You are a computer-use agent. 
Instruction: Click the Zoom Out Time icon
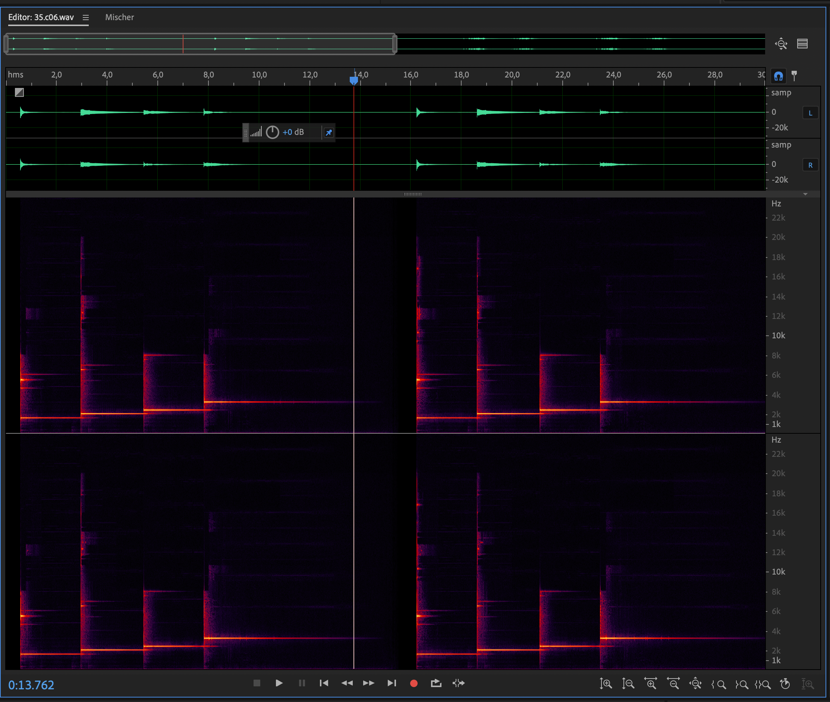pos(673,684)
